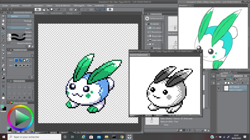Open the anti-aliasing options dropdown arrow

(30, 65)
